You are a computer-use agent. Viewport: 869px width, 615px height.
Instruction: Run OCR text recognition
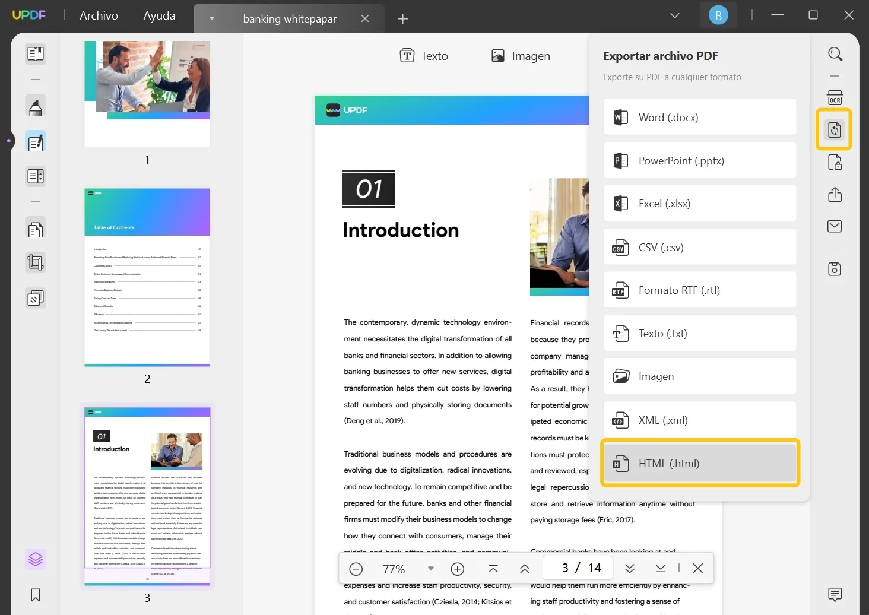[835, 97]
